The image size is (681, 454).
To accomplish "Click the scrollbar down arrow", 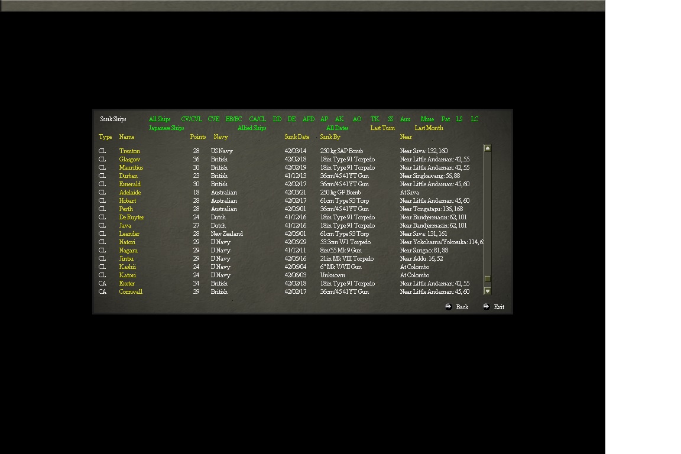I will tap(487, 290).
